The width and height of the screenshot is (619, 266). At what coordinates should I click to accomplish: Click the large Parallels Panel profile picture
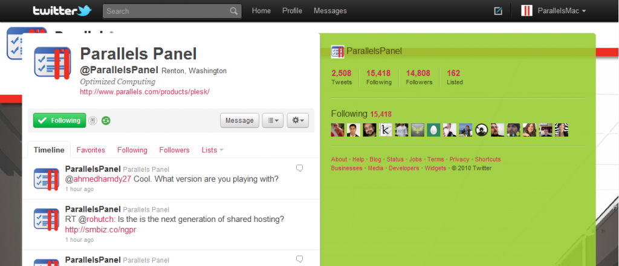(53, 62)
